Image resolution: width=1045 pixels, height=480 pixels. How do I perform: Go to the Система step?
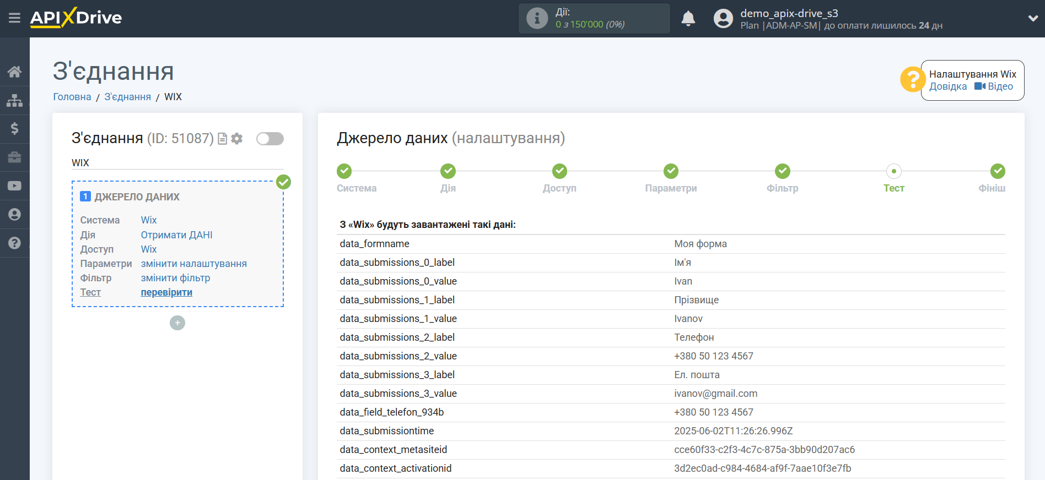pos(344,171)
